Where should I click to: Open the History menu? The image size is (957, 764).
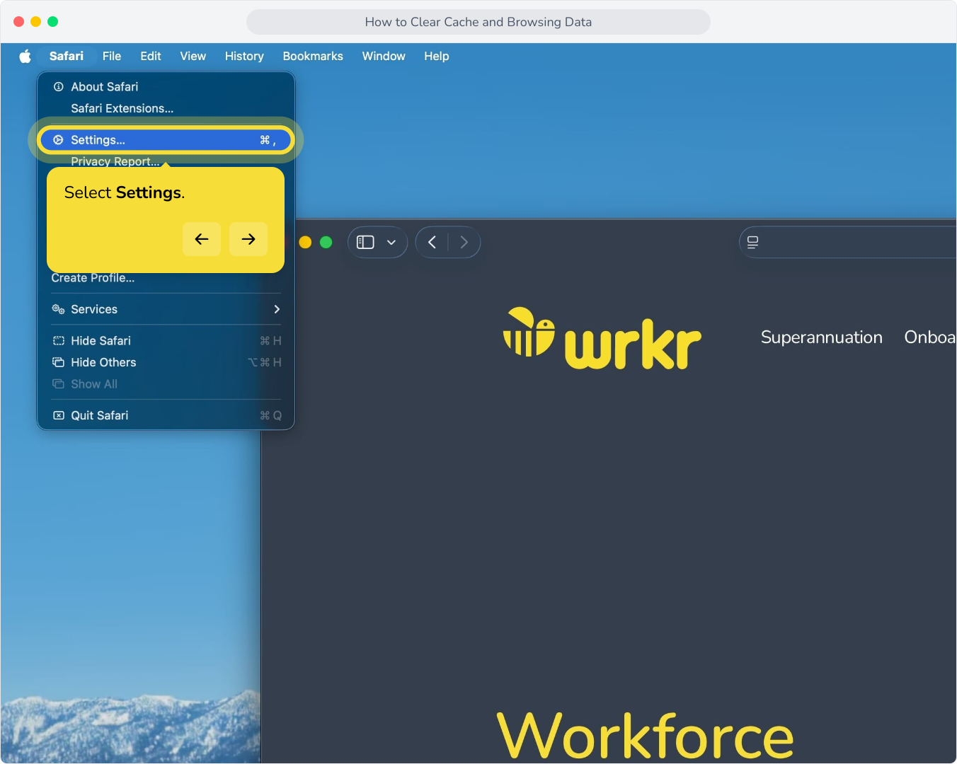point(244,56)
